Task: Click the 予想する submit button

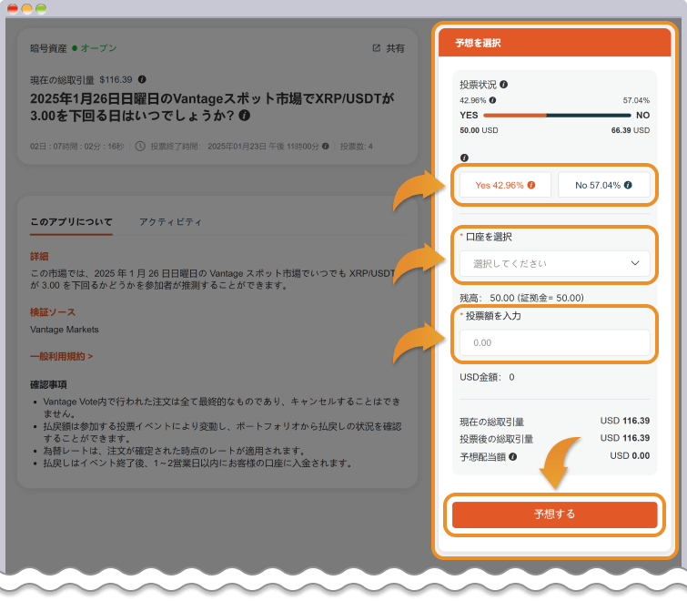Action: click(555, 514)
